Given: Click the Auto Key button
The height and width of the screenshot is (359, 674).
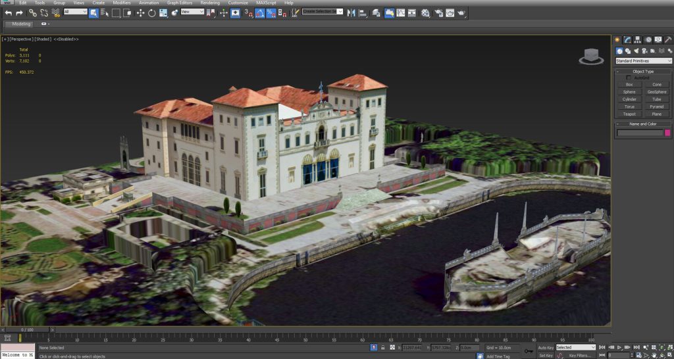Looking at the screenshot, I should [x=546, y=347].
